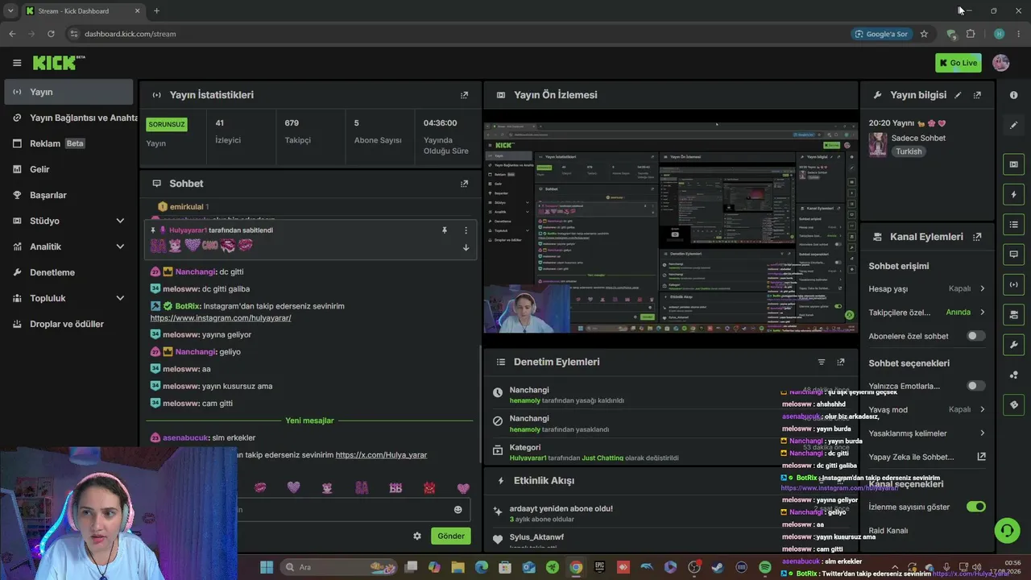
Task: Open Yayın Bağlantısı ve Anahtarı page
Action: (69, 118)
